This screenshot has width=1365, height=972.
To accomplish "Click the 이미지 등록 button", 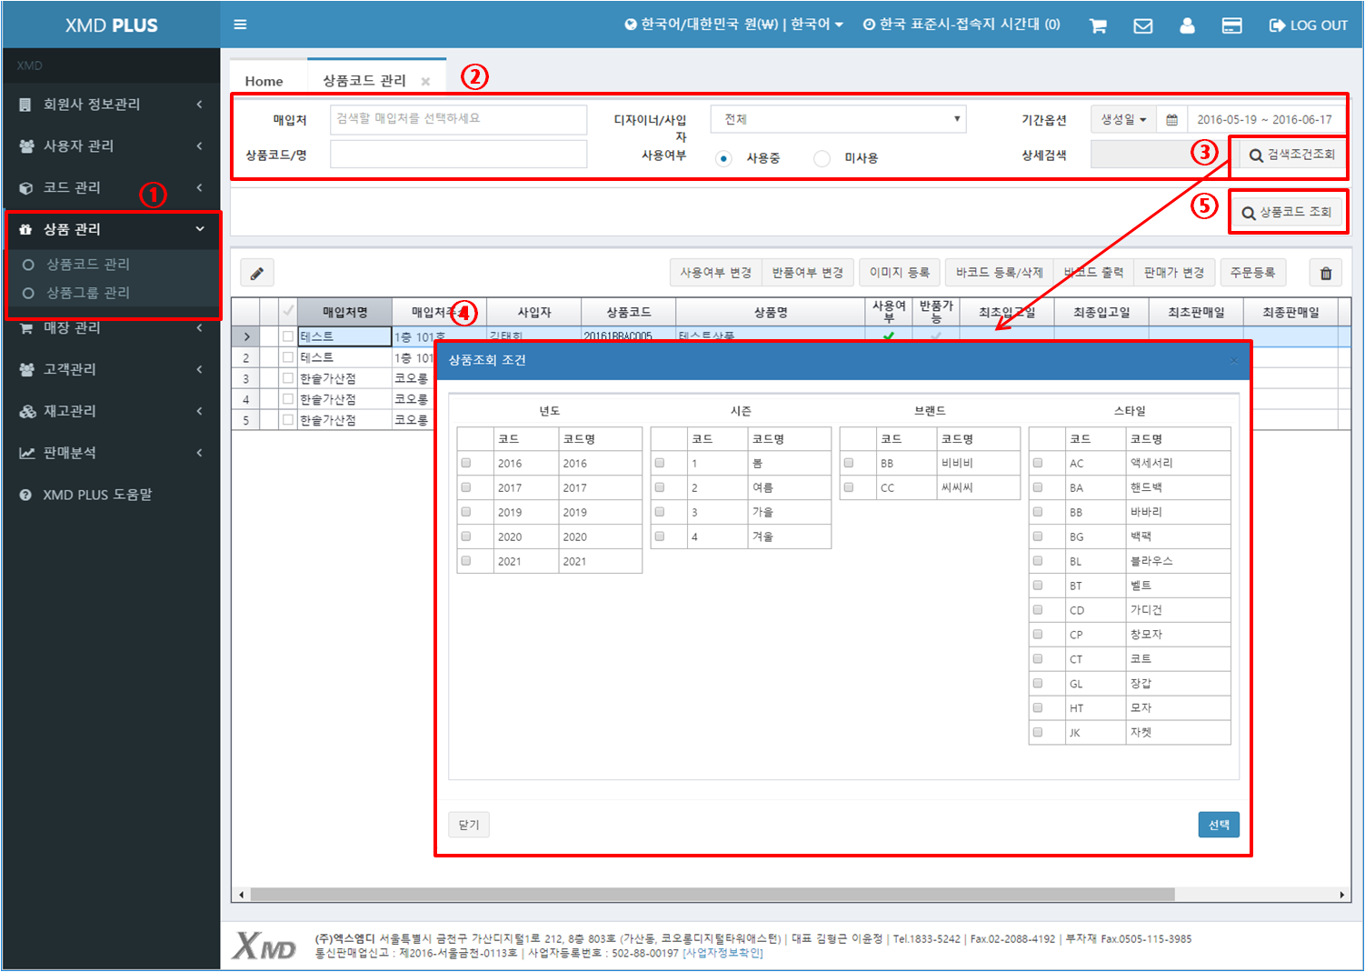I will (899, 273).
